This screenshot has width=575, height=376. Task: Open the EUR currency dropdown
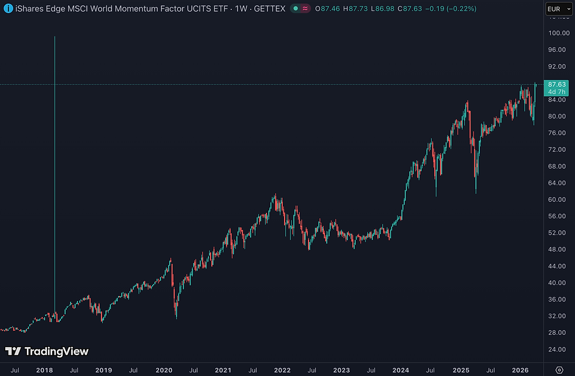coord(559,9)
